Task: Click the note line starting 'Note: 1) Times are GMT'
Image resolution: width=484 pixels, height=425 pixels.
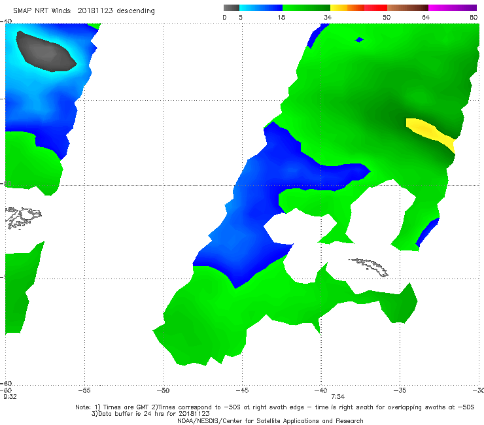Action: tap(275, 407)
